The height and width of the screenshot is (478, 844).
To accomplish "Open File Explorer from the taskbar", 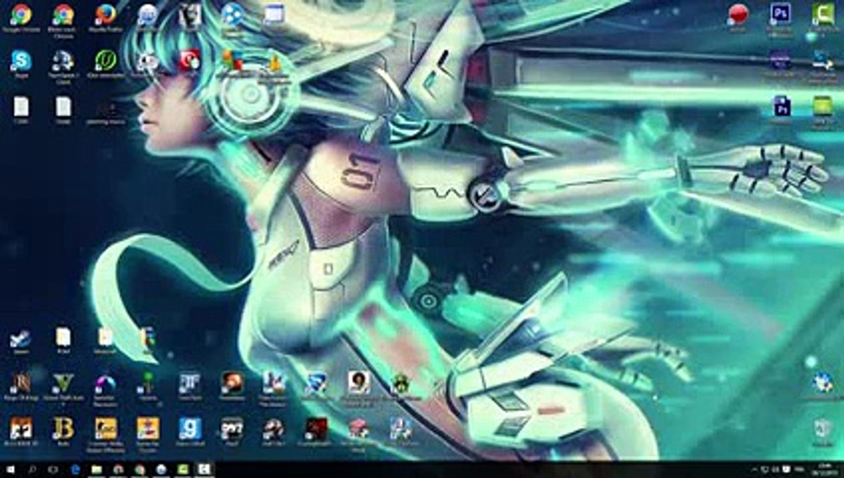I will pyautogui.click(x=96, y=470).
